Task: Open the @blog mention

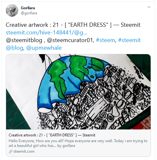Action: click(x=14, y=48)
